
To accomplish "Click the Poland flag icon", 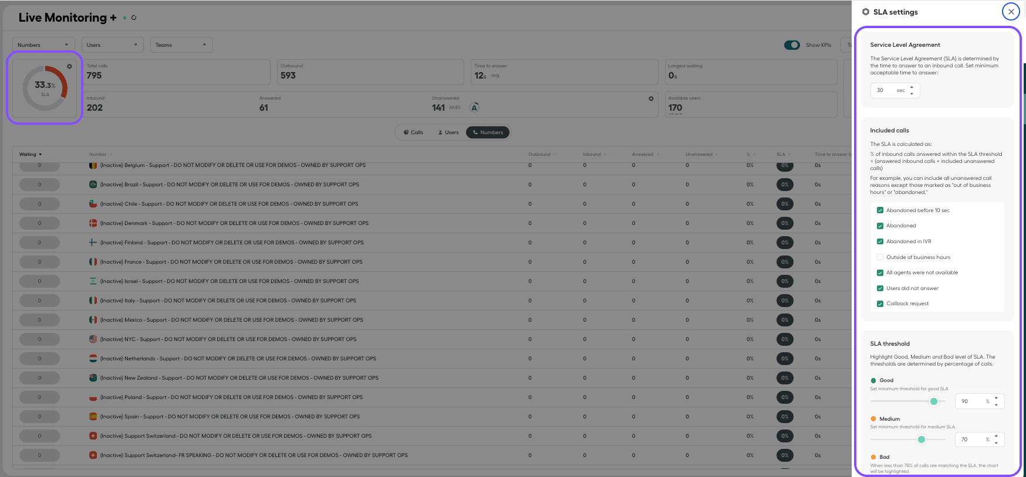I will 93,397.
